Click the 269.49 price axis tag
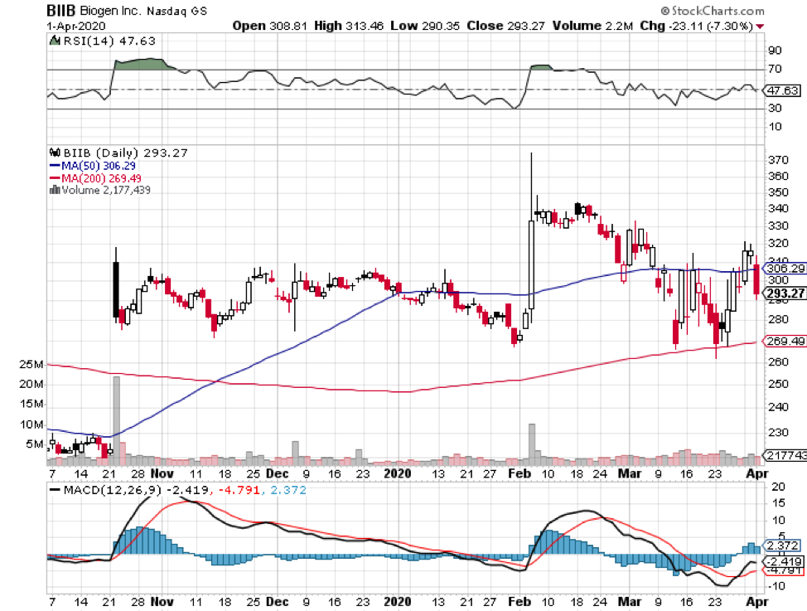The width and height of the screenshot is (807, 611). tap(785, 341)
